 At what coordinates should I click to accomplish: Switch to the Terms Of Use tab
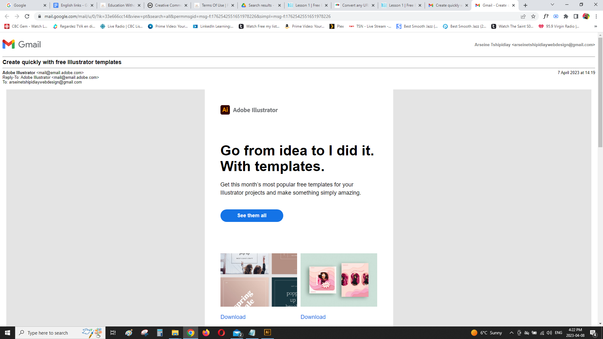[214, 5]
